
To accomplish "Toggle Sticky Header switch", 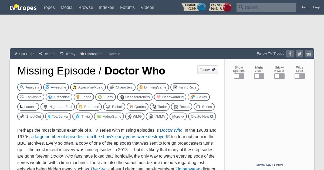I will 279,76.
